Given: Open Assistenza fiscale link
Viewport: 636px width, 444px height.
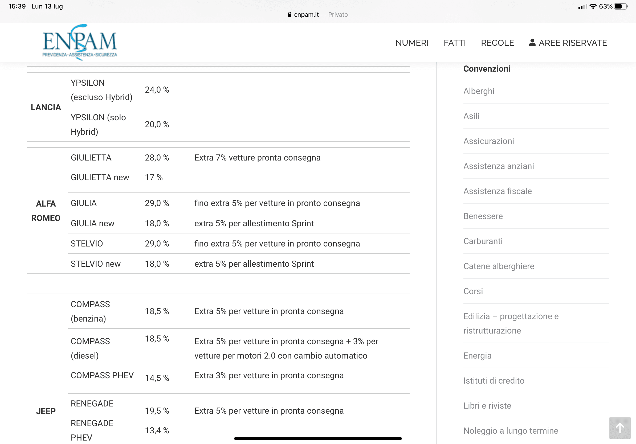Looking at the screenshot, I should (497, 191).
